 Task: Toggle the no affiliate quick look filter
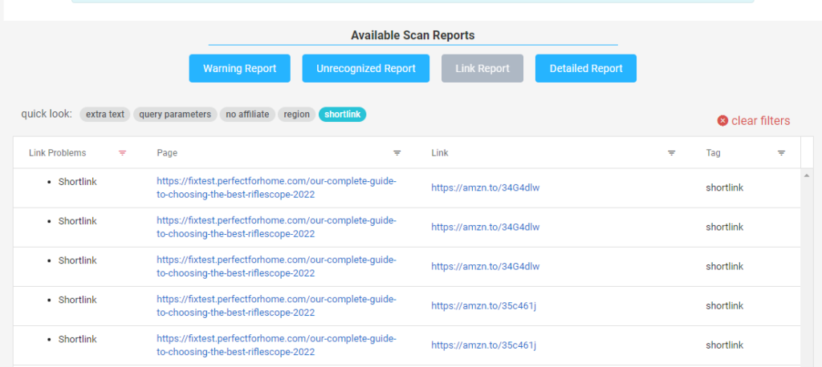(x=247, y=114)
